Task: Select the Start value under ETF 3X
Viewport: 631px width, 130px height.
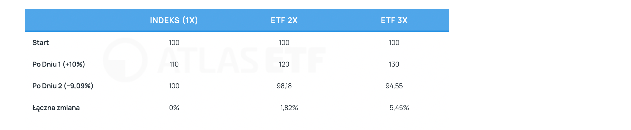Action: pyautogui.click(x=394, y=43)
